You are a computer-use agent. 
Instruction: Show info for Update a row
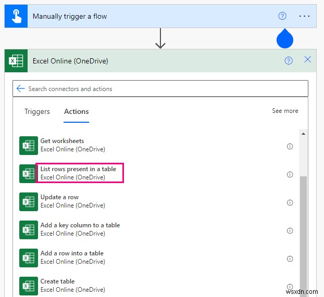coord(290,202)
